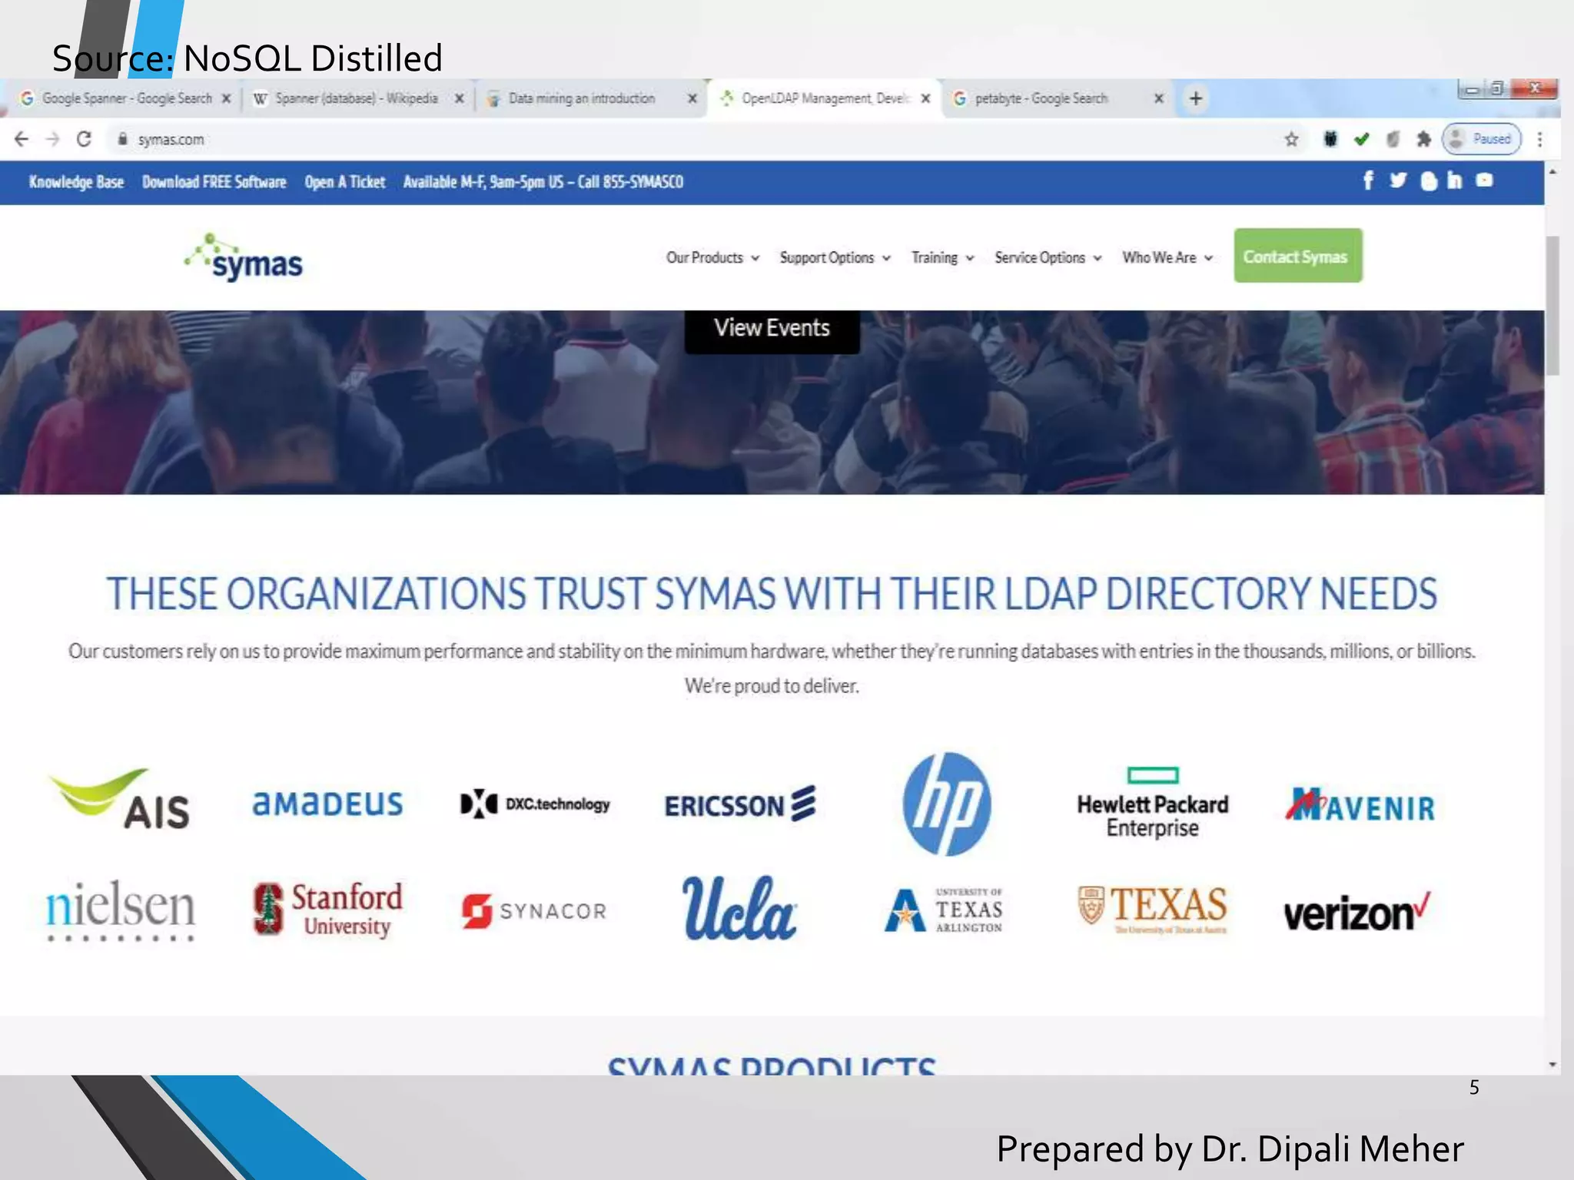The width and height of the screenshot is (1574, 1180).
Task: Open Chrome's three-dot menu
Action: click(1539, 139)
